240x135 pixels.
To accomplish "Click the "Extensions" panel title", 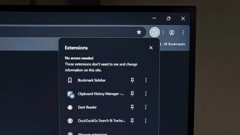I will [x=76, y=48].
